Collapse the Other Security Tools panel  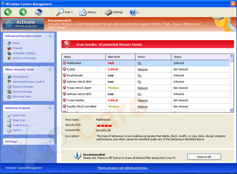click(x=50, y=69)
